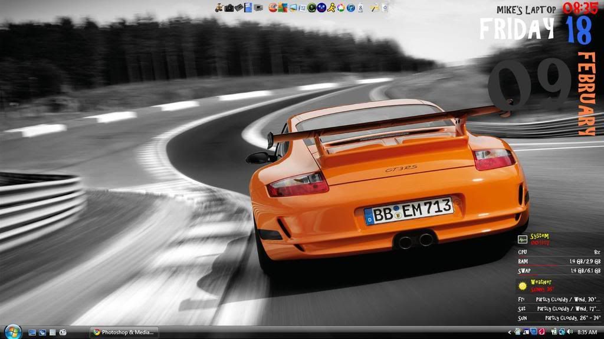The image size is (604, 339).
Task: Open the gray safe icon in dock
Action: point(258,8)
